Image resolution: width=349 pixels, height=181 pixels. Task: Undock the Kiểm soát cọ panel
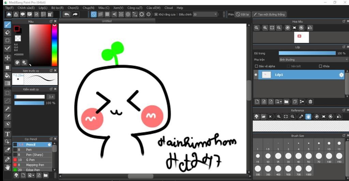point(51,89)
